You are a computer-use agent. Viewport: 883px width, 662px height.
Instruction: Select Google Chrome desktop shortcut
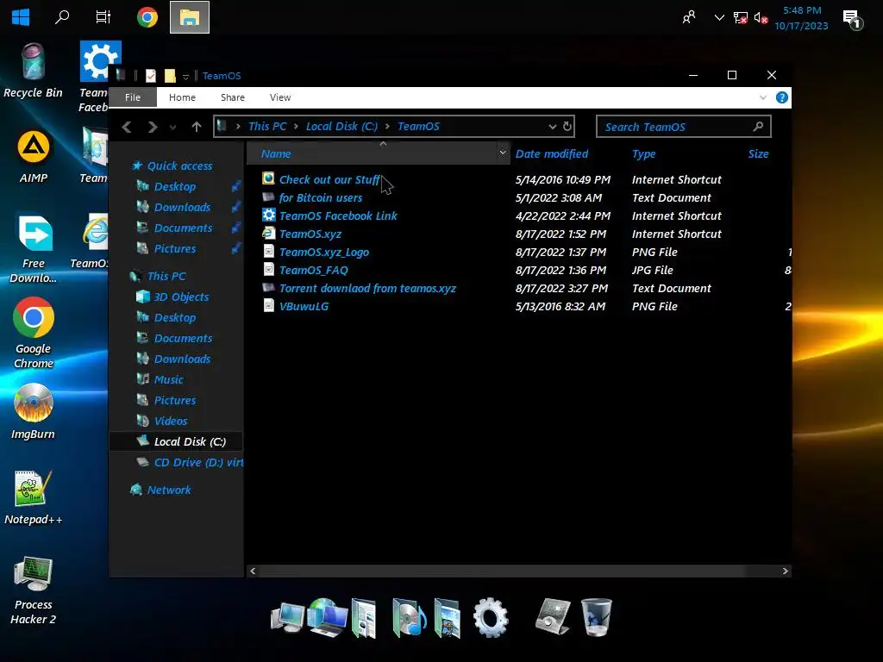click(34, 334)
